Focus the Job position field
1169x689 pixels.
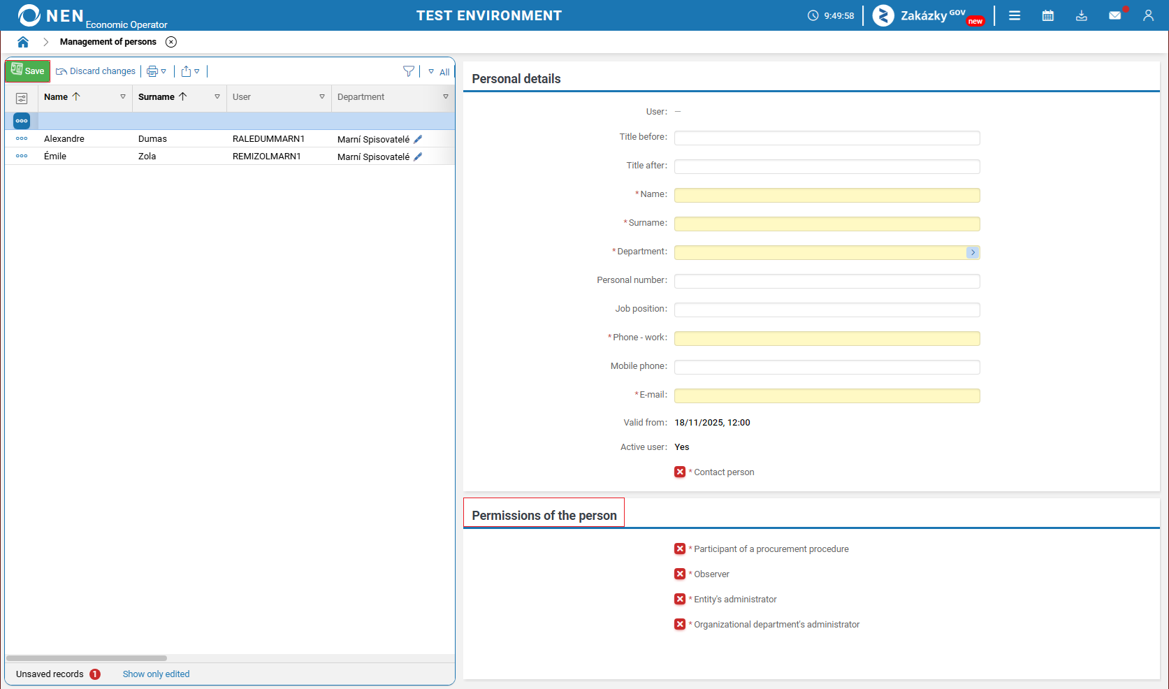827,310
